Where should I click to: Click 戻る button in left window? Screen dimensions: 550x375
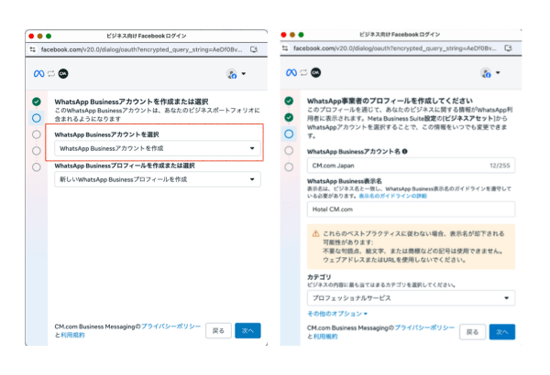(218, 330)
